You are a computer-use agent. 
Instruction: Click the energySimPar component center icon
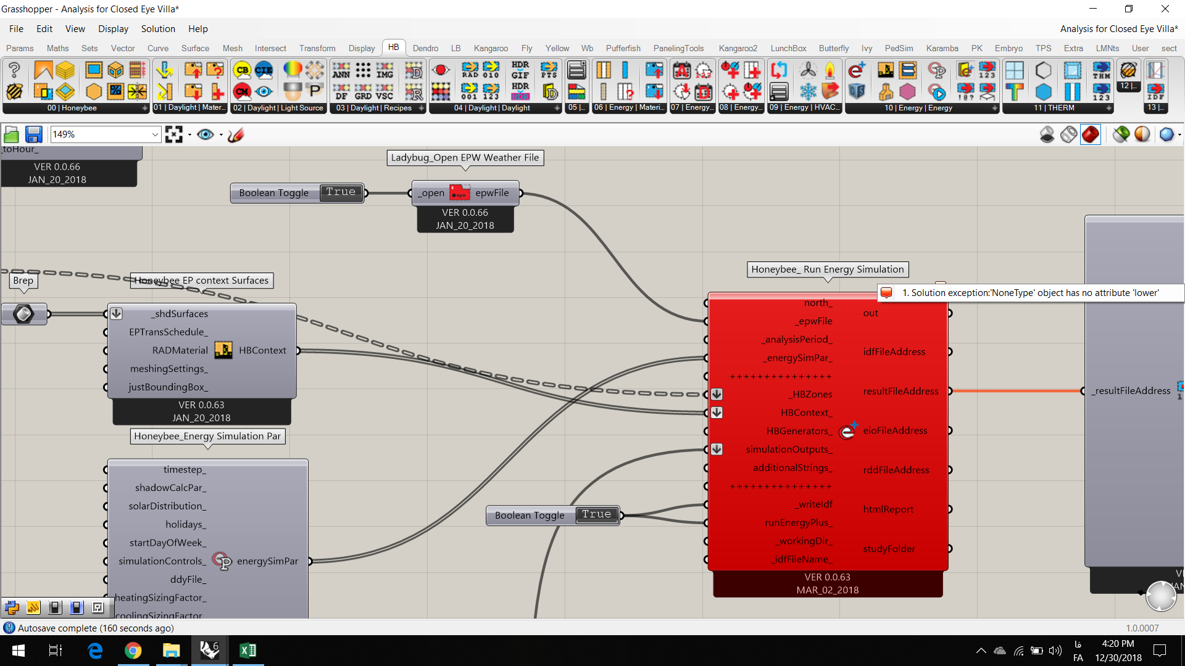(222, 561)
